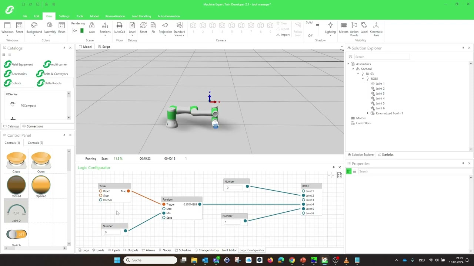Open the Lighting tool
The image size is (474, 266).
point(330,28)
